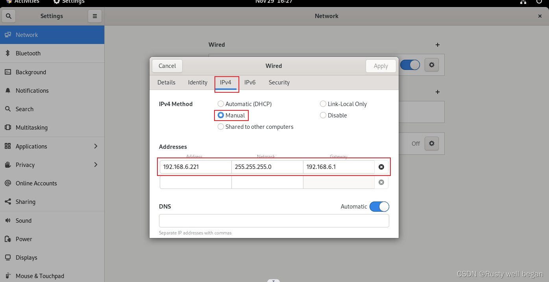Open Online Accounts settings
Viewport: 549px width, 282px height.
52,183
